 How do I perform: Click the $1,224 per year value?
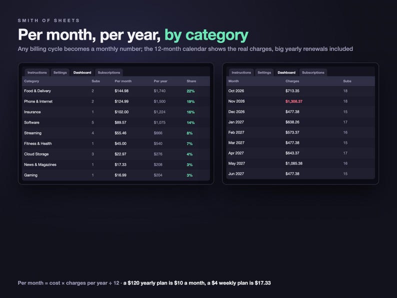pyautogui.click(x=159, y=112)
